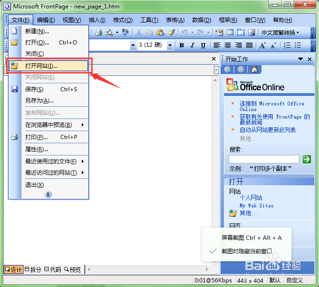
Task: Open the font size 3 (12 磅) dropdown
Action: [170, 45]
